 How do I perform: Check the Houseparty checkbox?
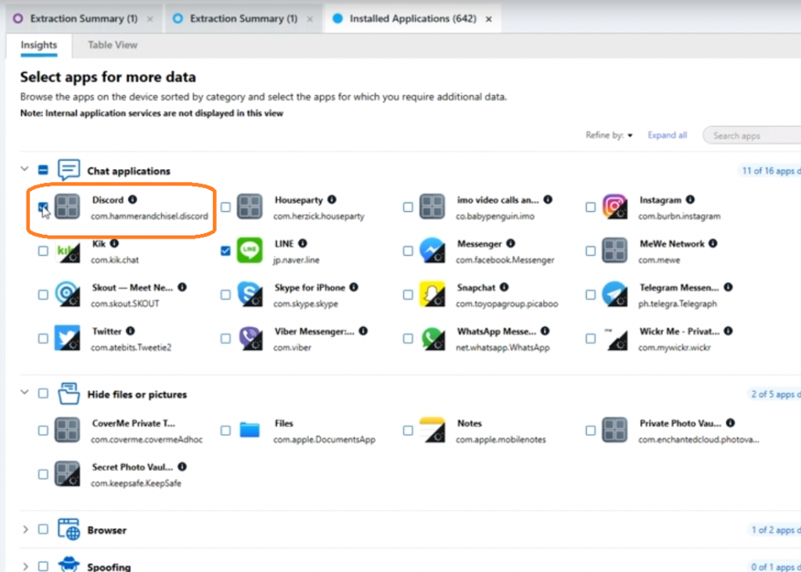[x=225, y=207]
